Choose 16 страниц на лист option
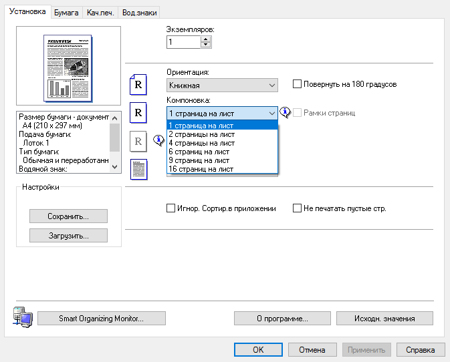The width and height of the screenshot is (450, 362). point(201,169)
